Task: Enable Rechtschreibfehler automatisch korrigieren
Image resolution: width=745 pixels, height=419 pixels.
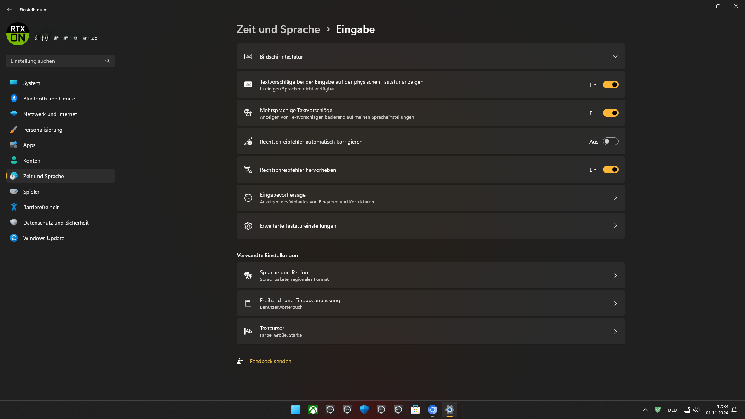Action: click(x=610, y=141)
